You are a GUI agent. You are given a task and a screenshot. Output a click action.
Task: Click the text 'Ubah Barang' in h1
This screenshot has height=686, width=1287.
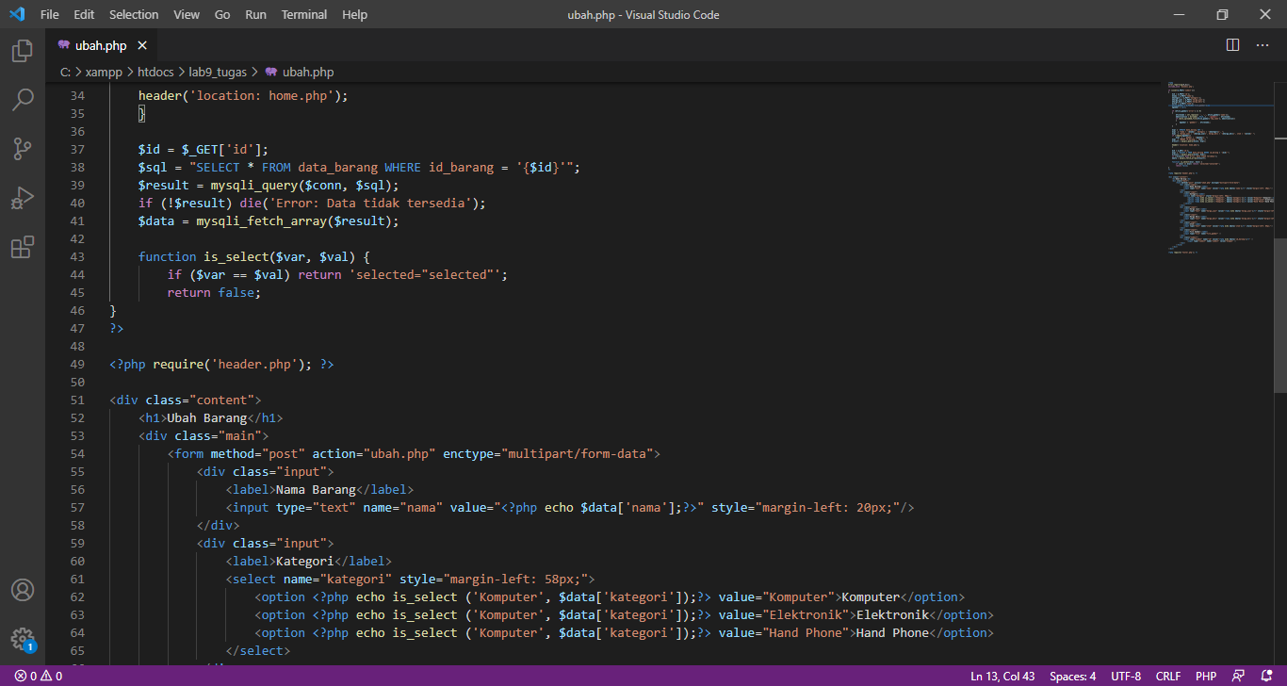pyautogui.click(x=206, y=417)
